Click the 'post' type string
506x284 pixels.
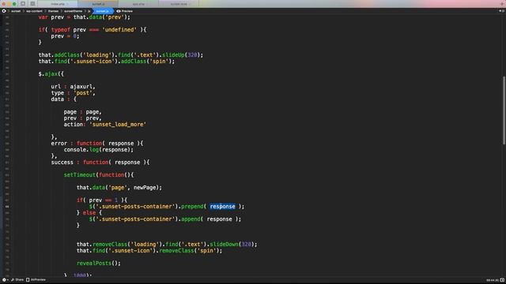point(82,93)
